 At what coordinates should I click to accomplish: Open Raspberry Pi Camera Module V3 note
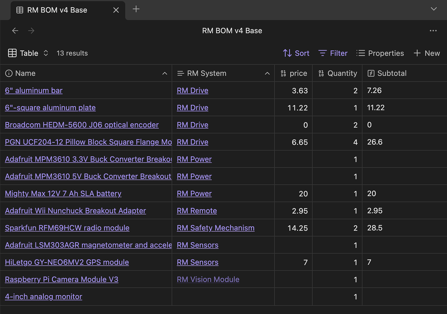coord(62,279)
